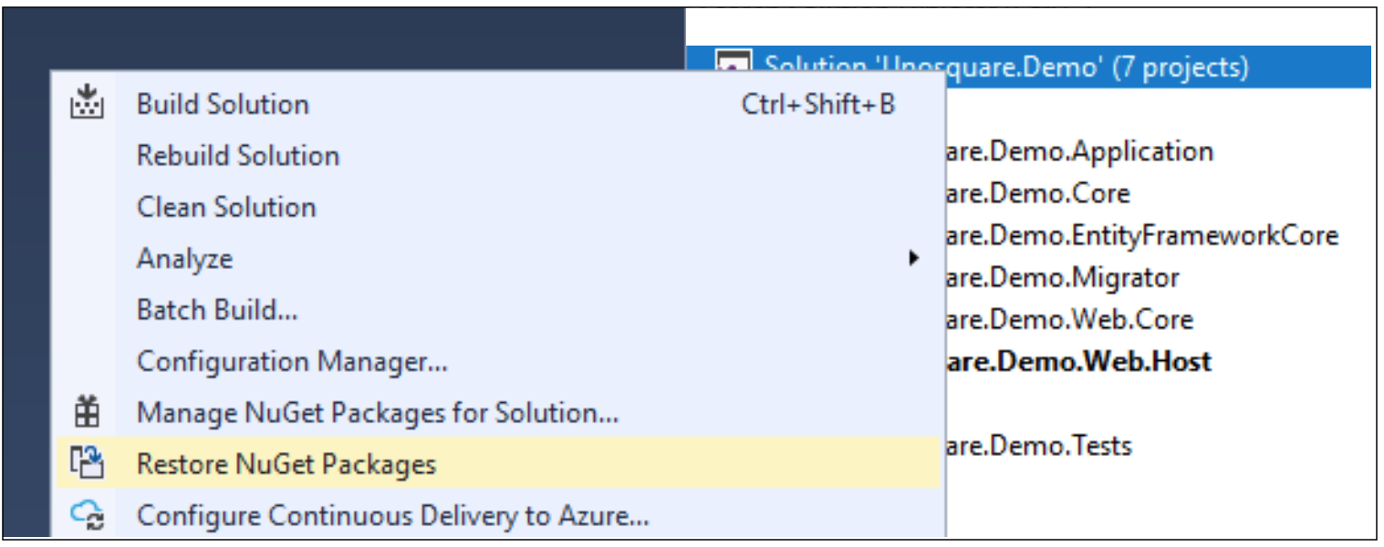Open the Batch Build... dialog
This screenshot has height=547, width=1384.
(x=217, y=310)
